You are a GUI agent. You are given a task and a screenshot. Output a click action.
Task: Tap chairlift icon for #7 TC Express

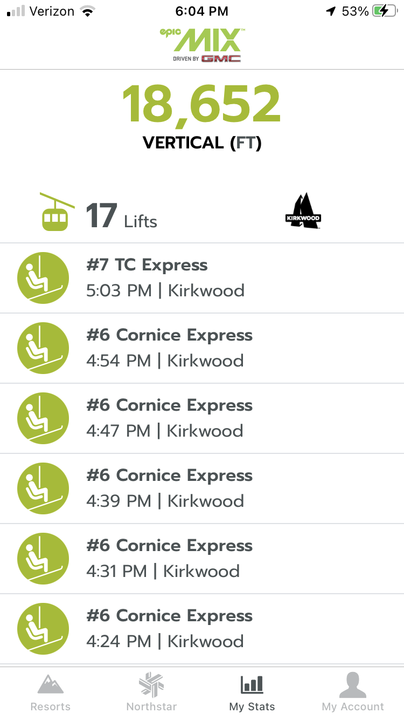point(43,278)
